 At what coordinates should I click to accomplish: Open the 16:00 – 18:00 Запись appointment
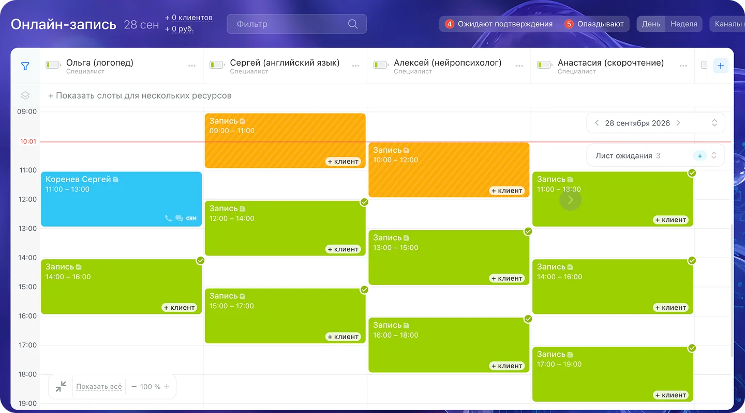pos(449,345)
